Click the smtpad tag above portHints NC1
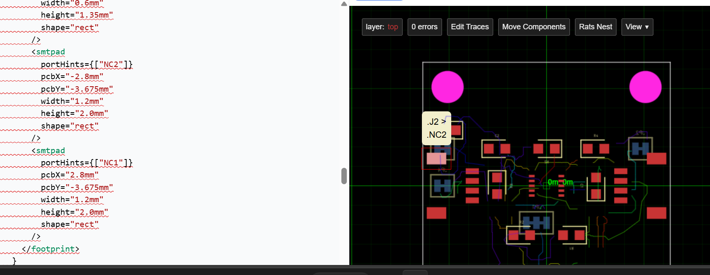 coord(48,151)
